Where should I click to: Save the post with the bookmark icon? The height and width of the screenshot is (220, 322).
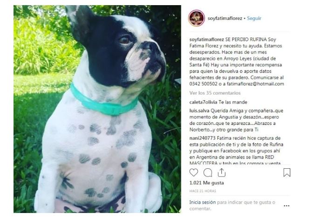(287, 172)
